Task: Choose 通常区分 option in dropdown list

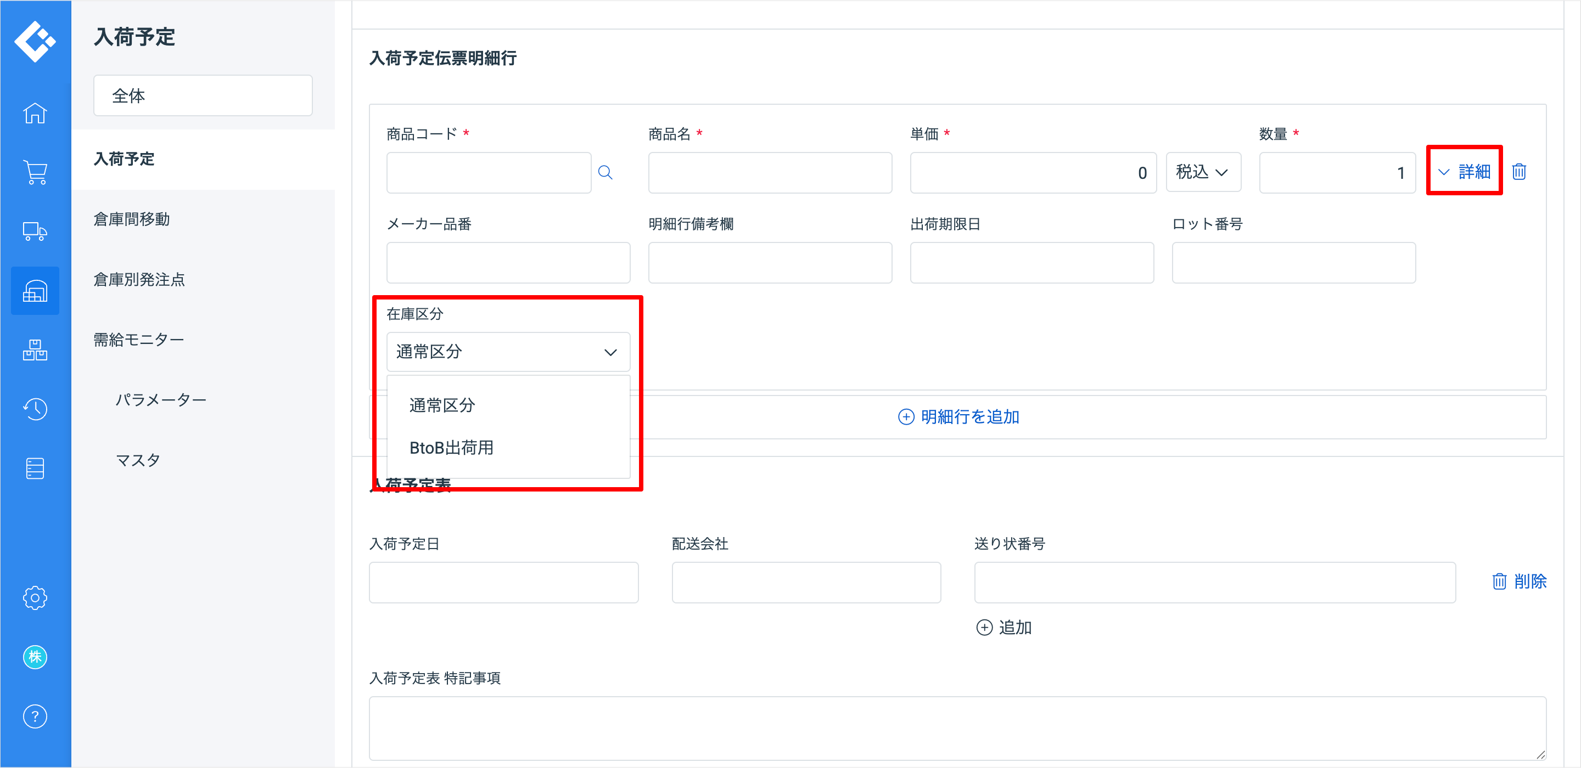Action: tap(442, 405)
